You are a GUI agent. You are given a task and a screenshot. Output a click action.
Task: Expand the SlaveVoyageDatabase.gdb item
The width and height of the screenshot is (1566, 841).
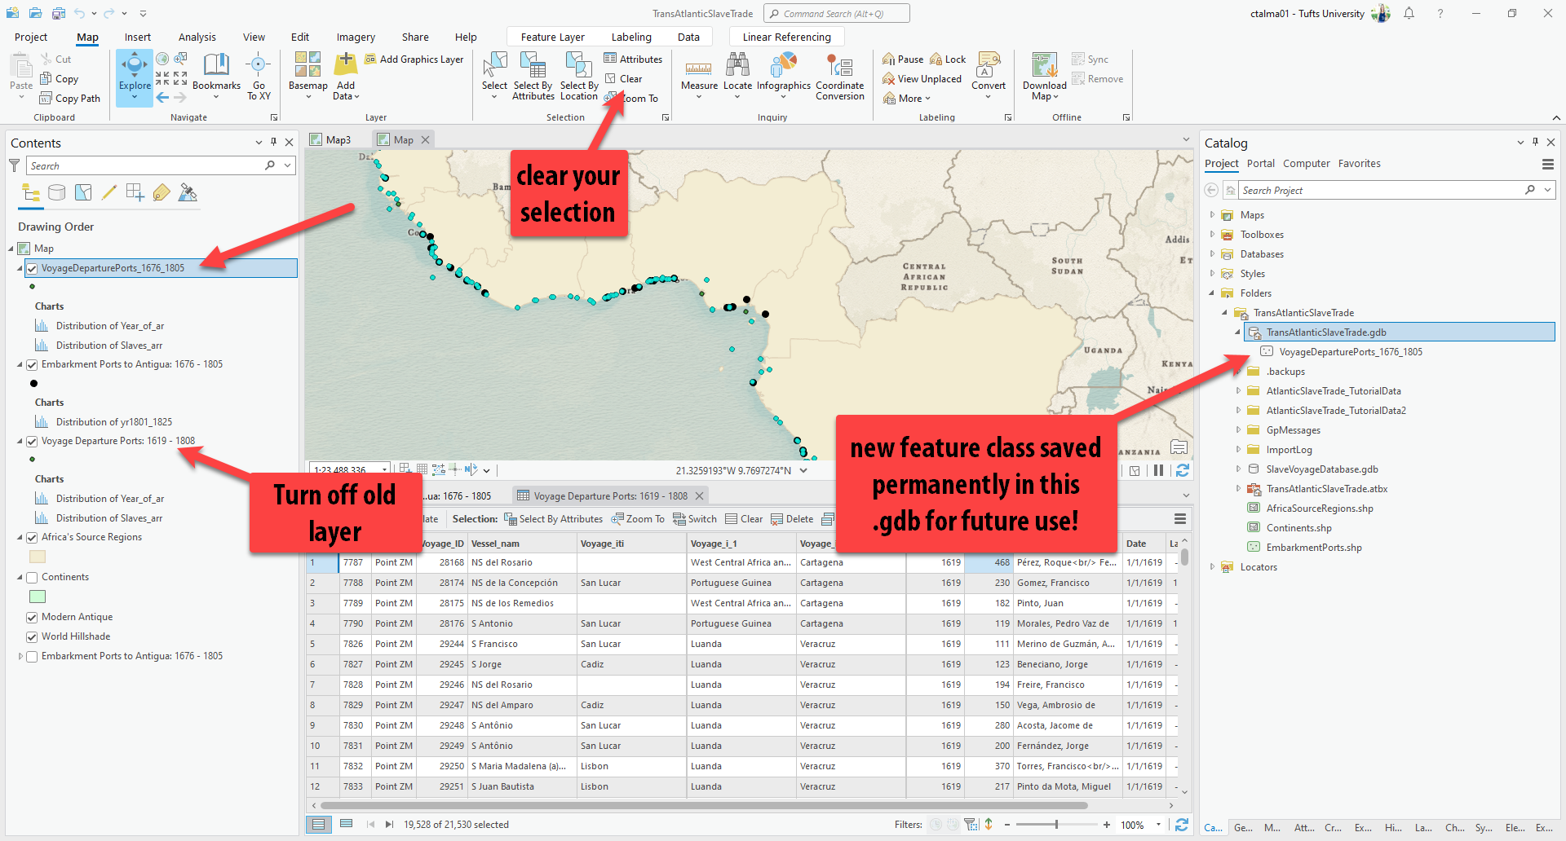pyautogui.click(x=1238, y=469)
